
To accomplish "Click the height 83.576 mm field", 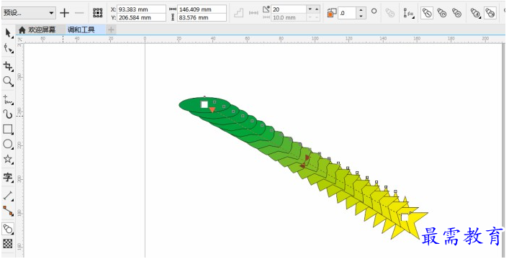I will click(x=202, y=17).
